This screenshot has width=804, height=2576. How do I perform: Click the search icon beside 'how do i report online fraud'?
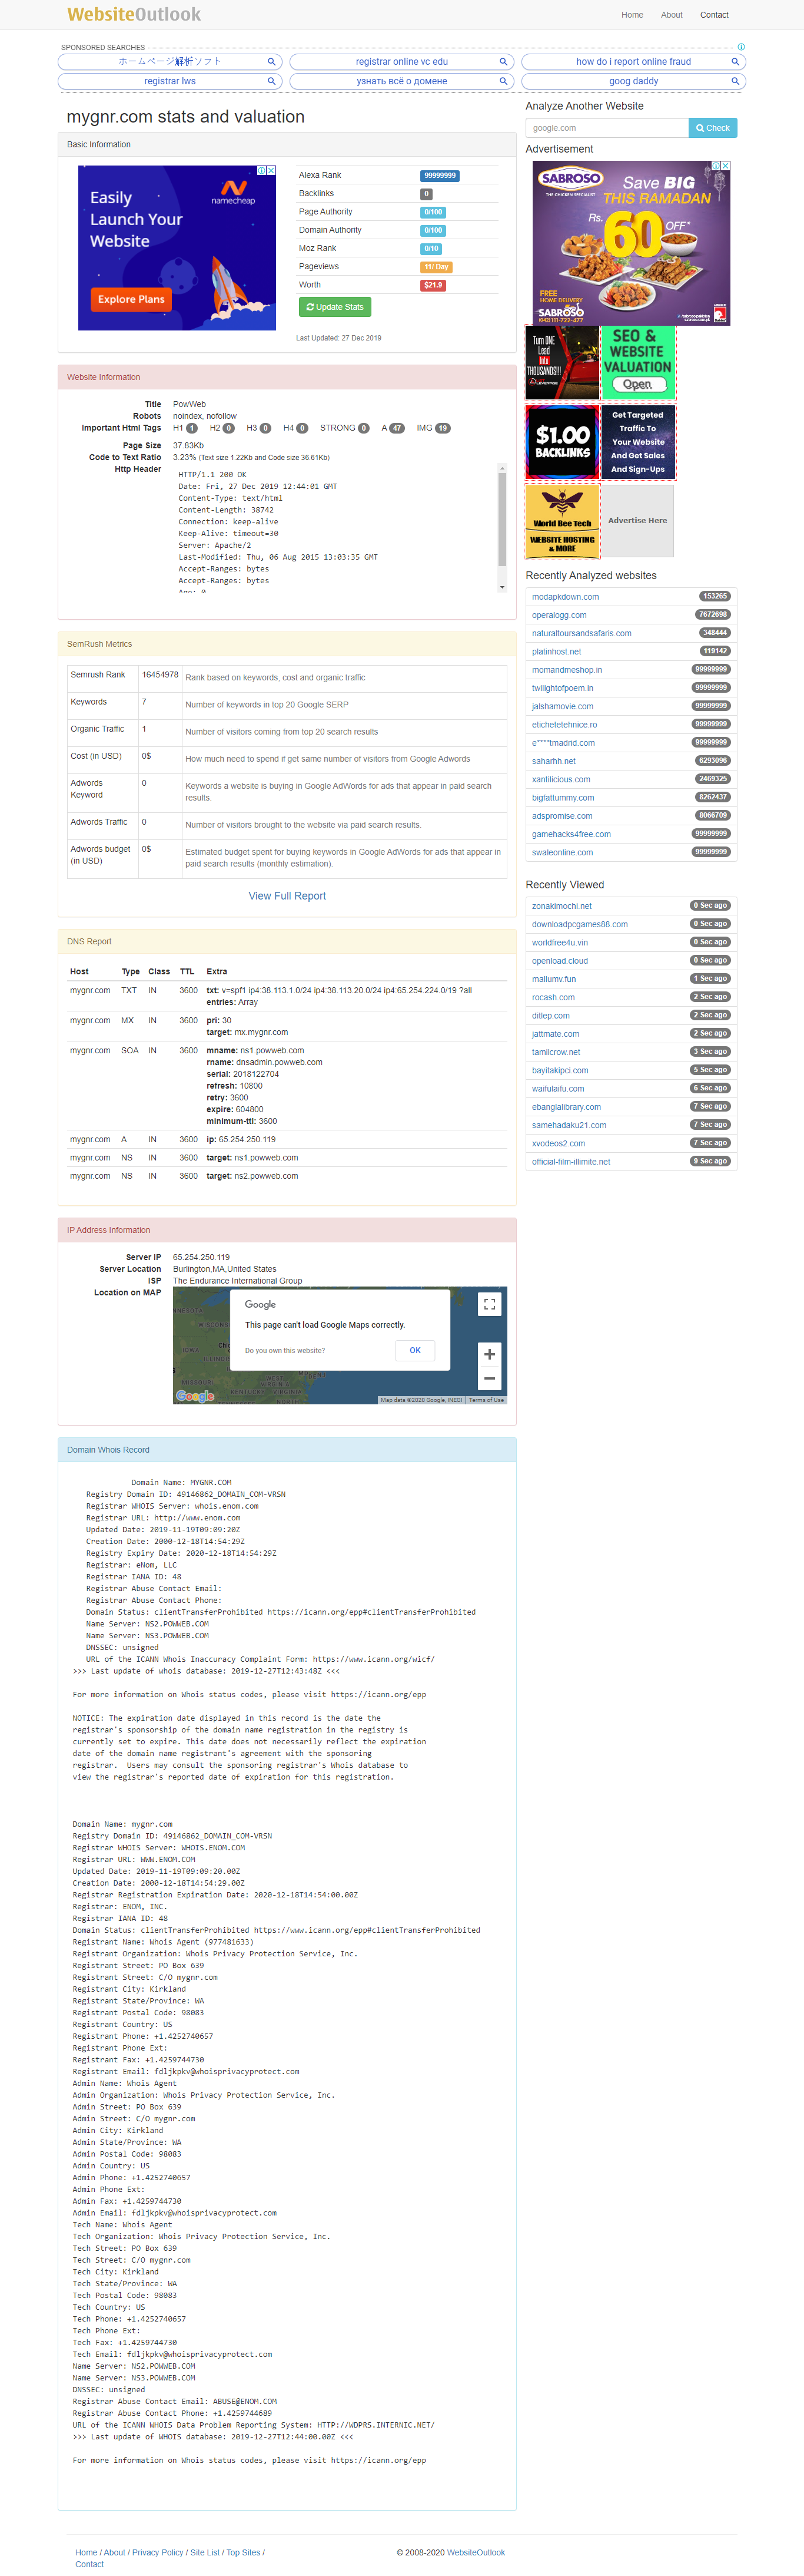(x=735, y=62)
